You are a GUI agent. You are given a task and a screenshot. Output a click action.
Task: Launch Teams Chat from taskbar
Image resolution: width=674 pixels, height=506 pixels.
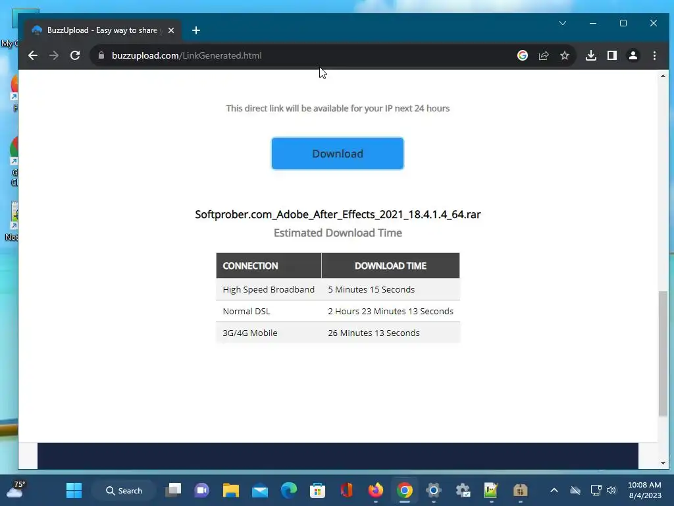[x=201, y=490]
